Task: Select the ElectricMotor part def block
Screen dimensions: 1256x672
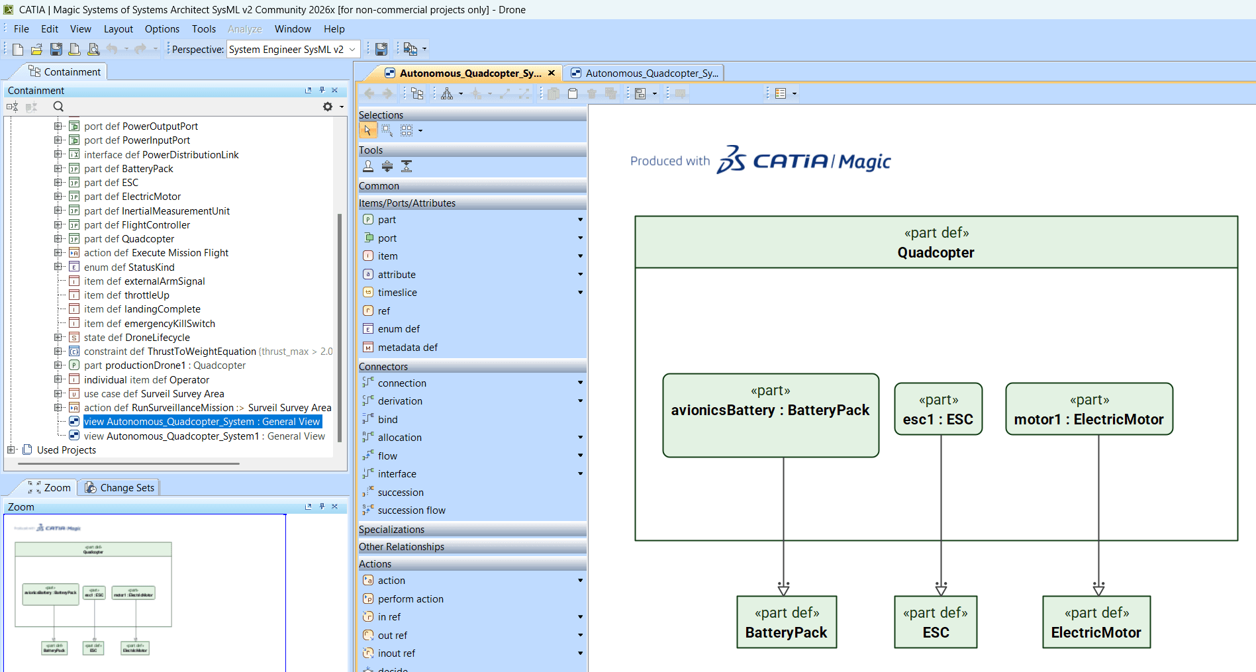Action: (1096, 622)
